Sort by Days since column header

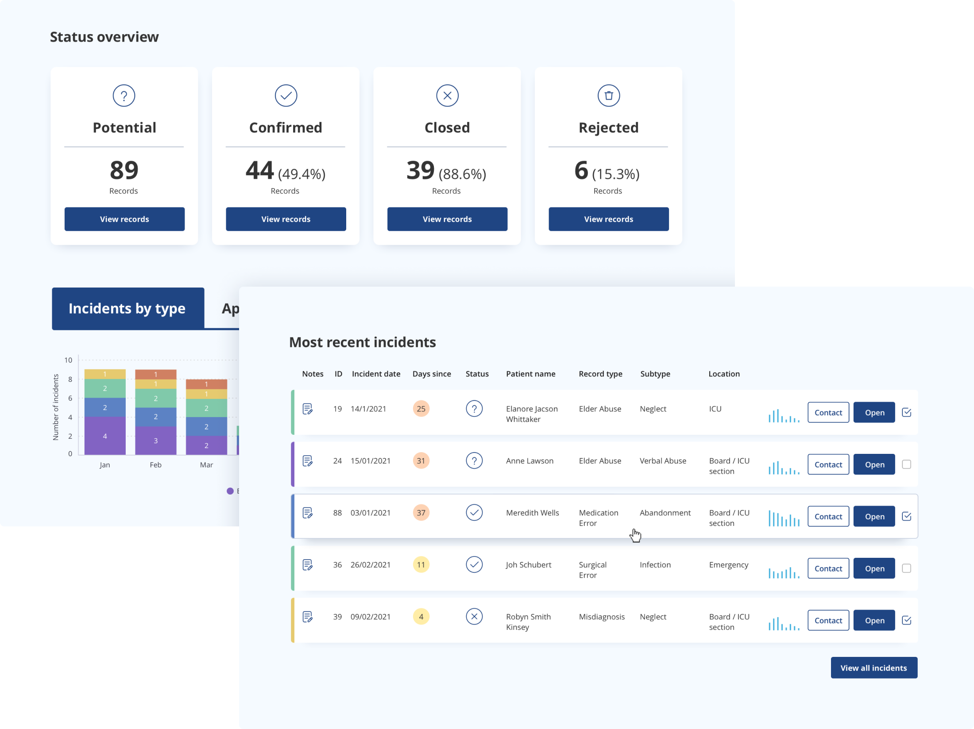[x=431, y=374]
